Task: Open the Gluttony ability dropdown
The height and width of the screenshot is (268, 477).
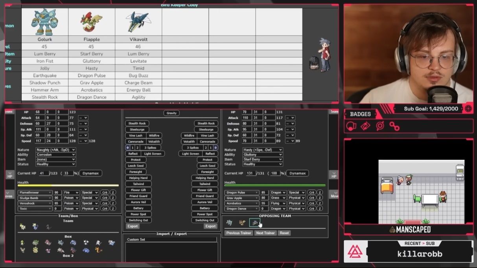Action: (x=262, y=155)
